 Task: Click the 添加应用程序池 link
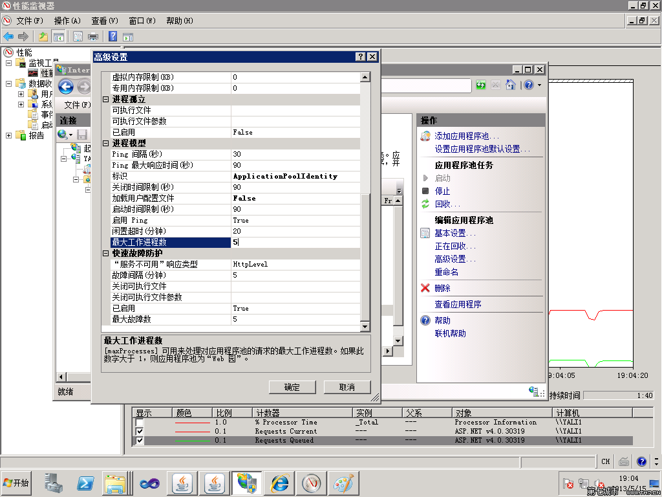(466, 137)
